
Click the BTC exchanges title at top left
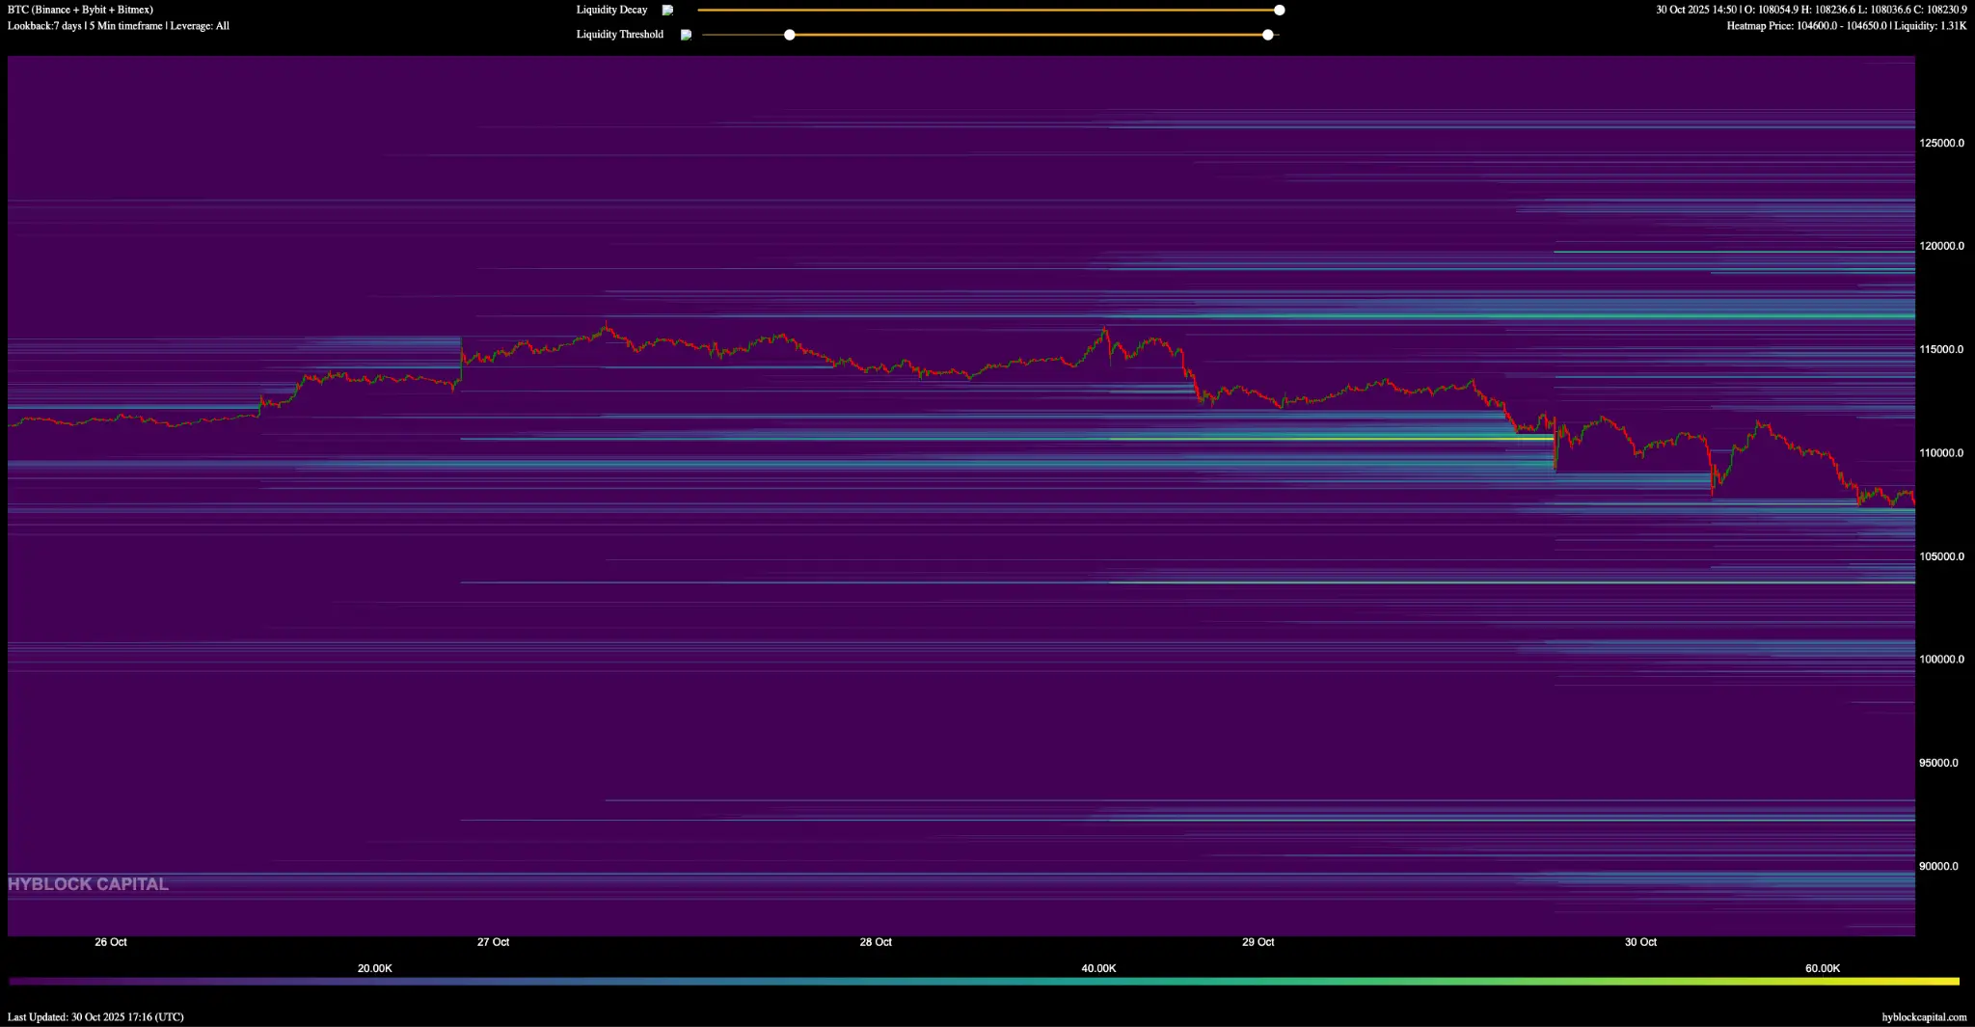(80, 10)
